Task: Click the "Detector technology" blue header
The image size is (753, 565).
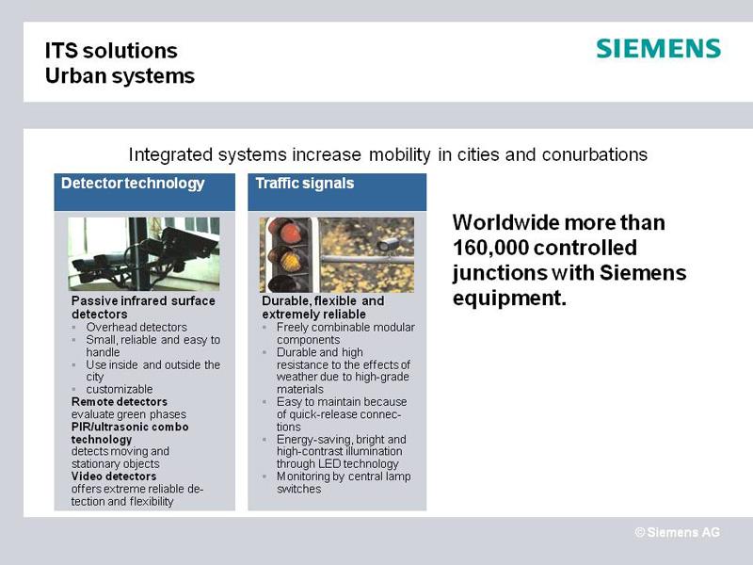Action: click(145, 192)
